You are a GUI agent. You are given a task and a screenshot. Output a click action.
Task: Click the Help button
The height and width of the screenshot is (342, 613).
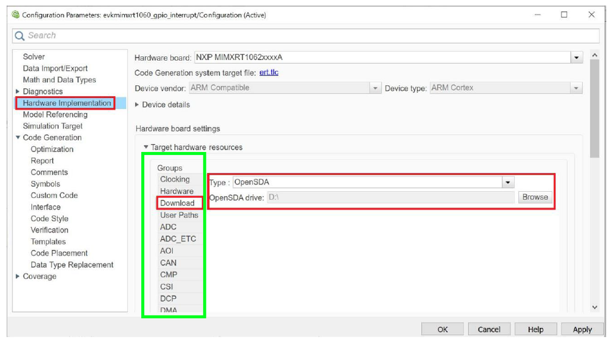[x=536, y=330]
